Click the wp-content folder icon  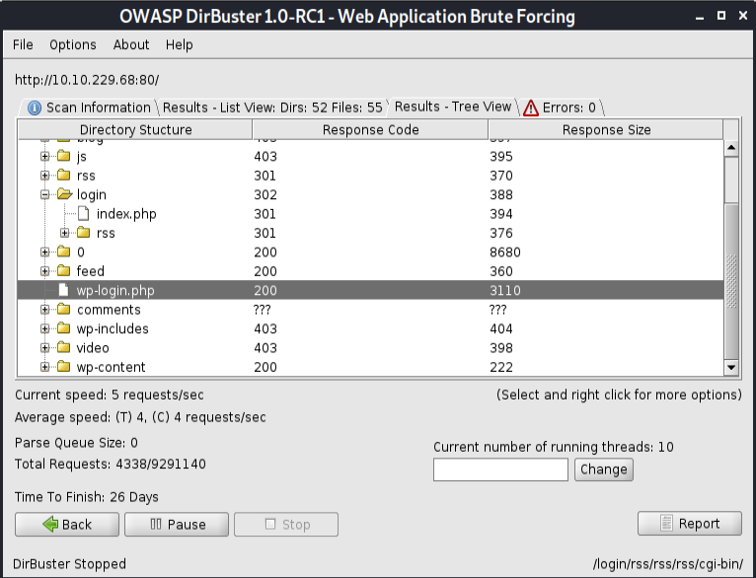click(63, 367)
